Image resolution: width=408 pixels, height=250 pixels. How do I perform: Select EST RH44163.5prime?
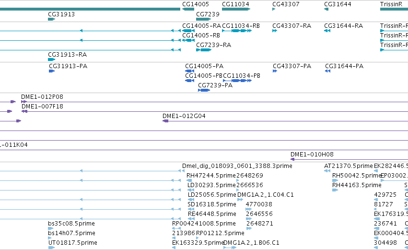click(x=335, y=190)
